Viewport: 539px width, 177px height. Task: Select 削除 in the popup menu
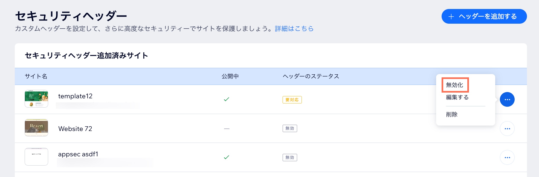pos(452,114)
